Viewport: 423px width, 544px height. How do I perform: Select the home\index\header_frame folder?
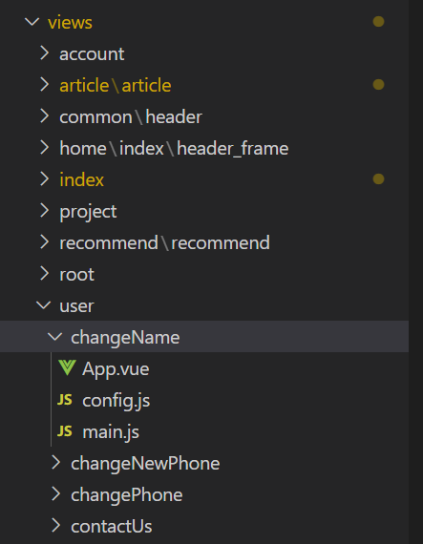[204, 148]
